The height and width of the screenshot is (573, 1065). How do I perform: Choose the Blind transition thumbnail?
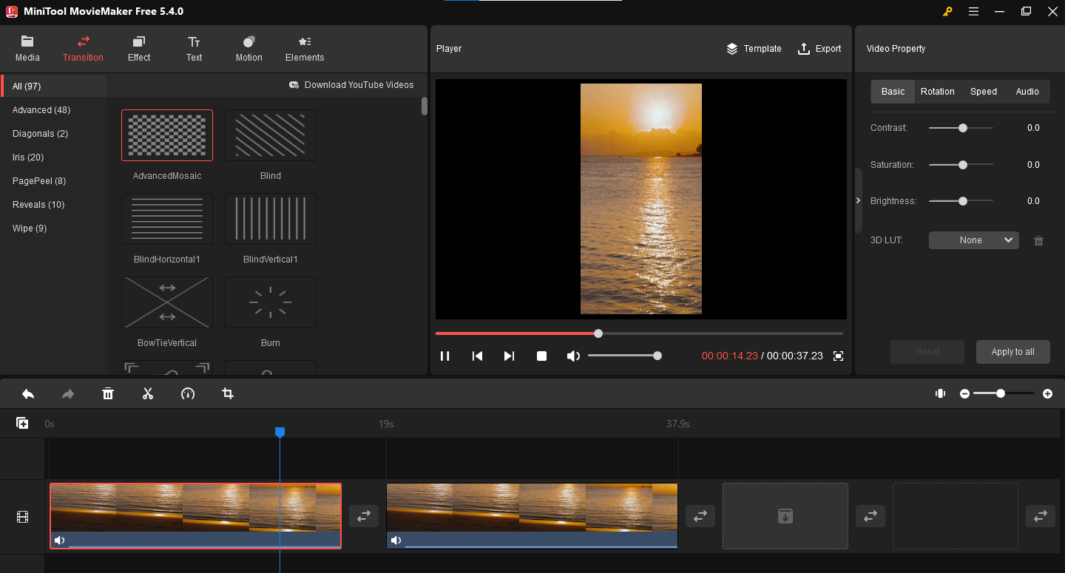tap(271, 135)
